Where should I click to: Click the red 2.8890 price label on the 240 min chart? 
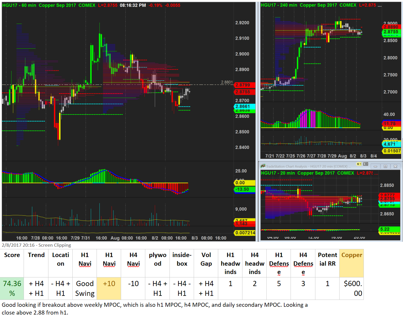tap(391, 27)
